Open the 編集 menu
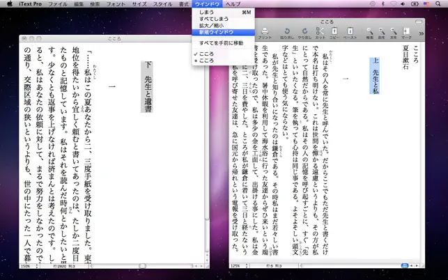Image resolution: width=448 pixels, height=280 pixels. 79,4
